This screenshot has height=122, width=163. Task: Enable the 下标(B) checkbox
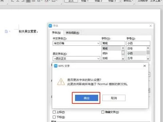coord(54,117)
